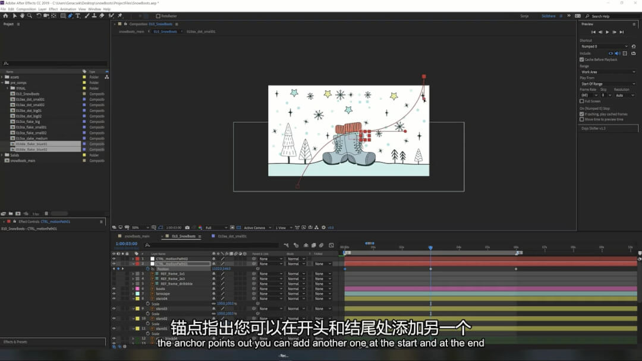
Task: Select the Type tool
Action: click(x=78, y=16)
